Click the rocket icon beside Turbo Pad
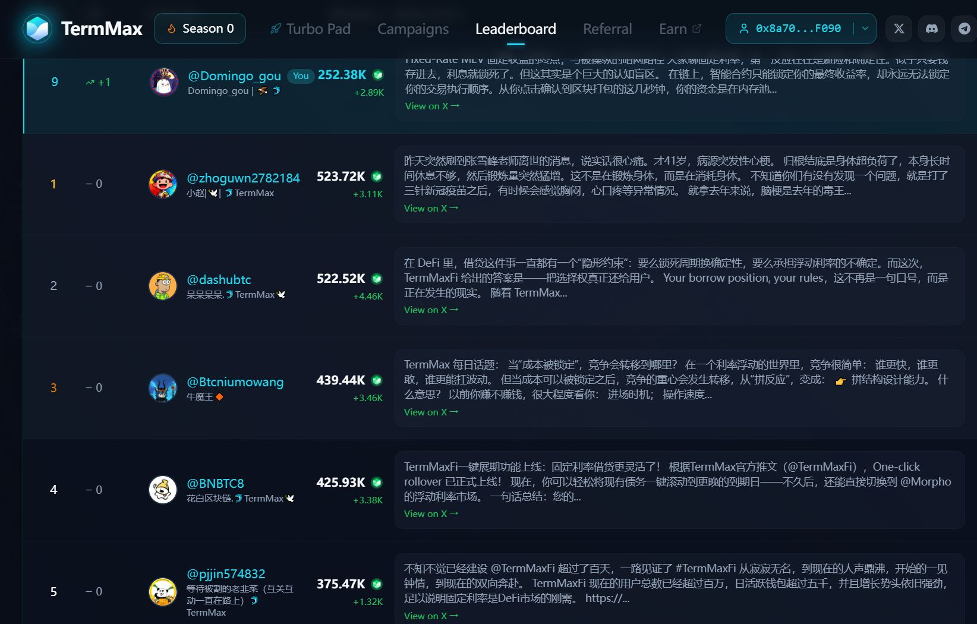977x624 pixels. pyautogui.click(x=275, y=29)
